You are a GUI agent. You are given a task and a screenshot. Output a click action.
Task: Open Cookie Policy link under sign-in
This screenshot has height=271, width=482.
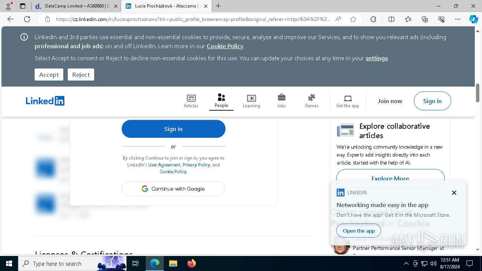[173, 172]
